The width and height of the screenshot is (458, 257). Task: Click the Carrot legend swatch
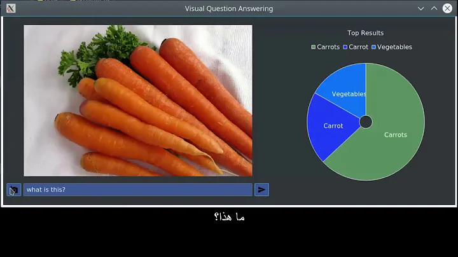(345, 47)
